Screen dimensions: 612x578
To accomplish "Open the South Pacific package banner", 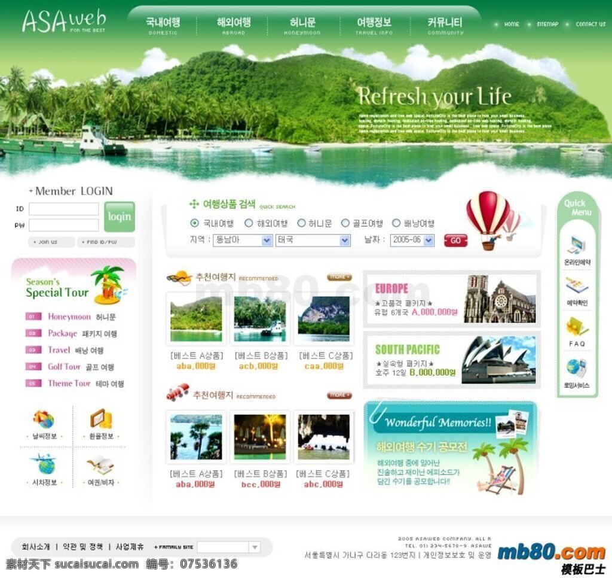I will (x=452, y=360).
